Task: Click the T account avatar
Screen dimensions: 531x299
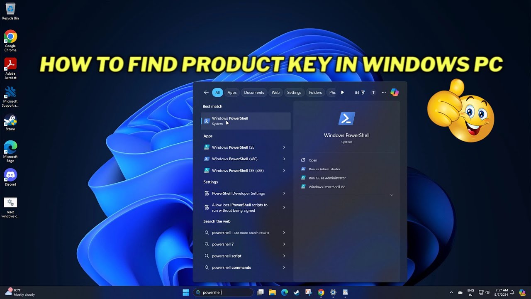Action: point(373,93)
